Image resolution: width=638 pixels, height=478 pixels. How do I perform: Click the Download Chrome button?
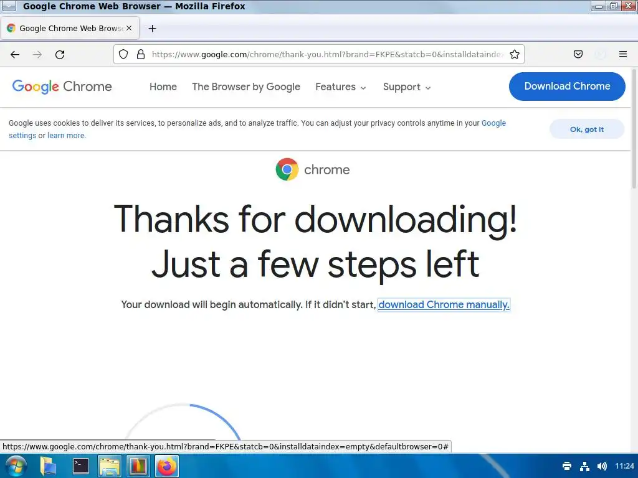[567, 86]
